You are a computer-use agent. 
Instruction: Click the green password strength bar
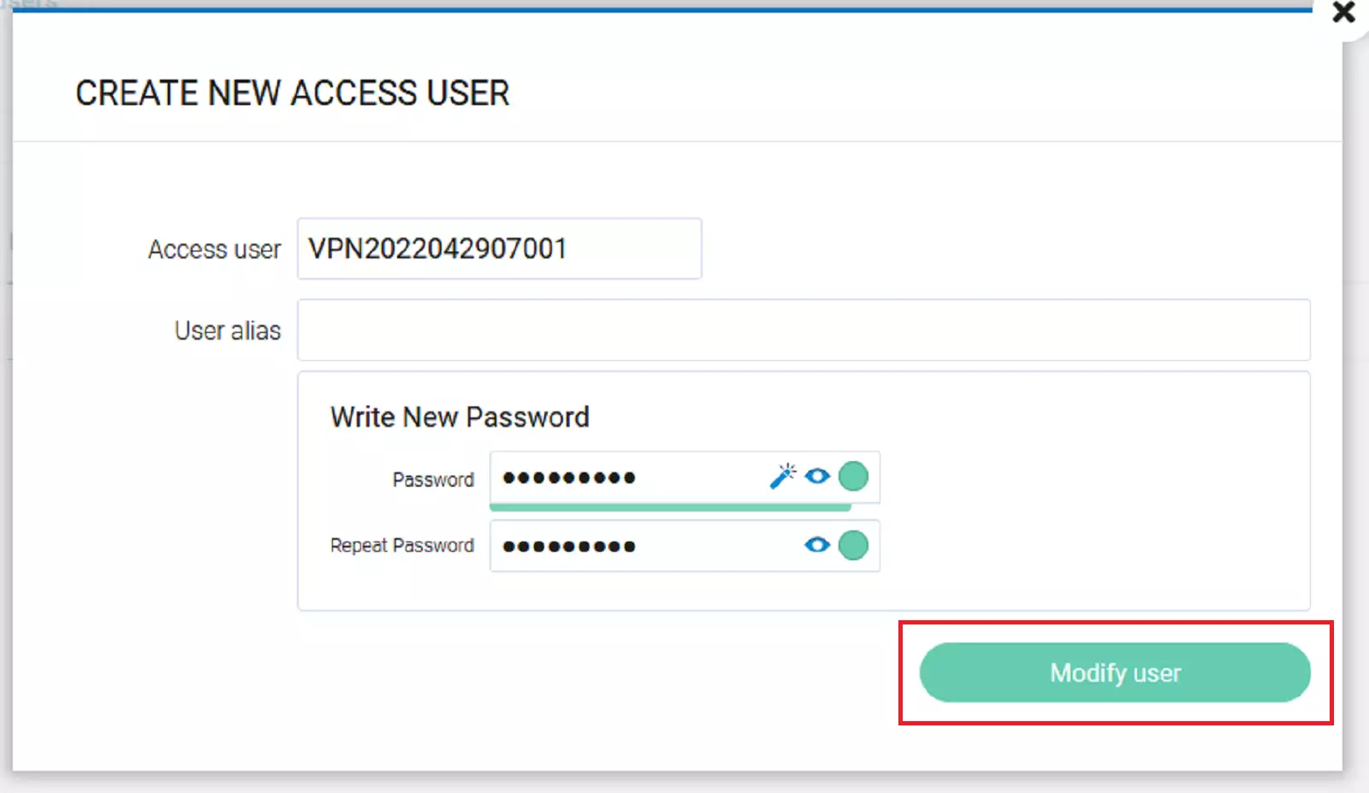pyautogui.click(x=669, y=507)
